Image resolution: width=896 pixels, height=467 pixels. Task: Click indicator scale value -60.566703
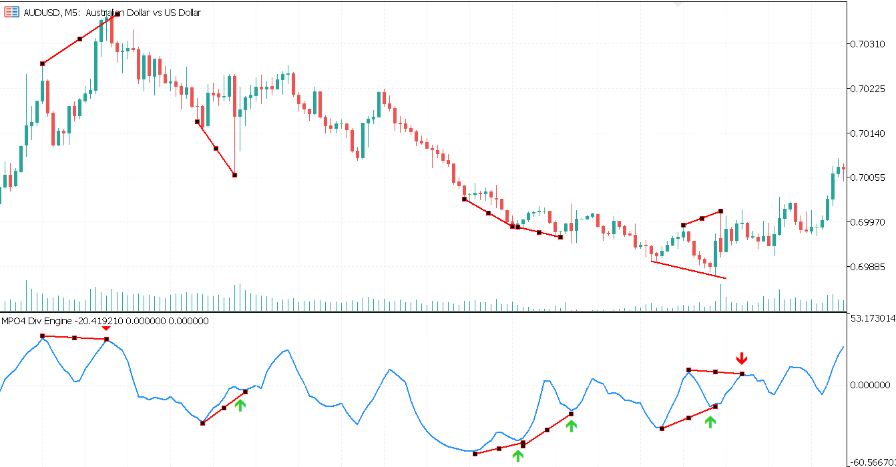871,462
